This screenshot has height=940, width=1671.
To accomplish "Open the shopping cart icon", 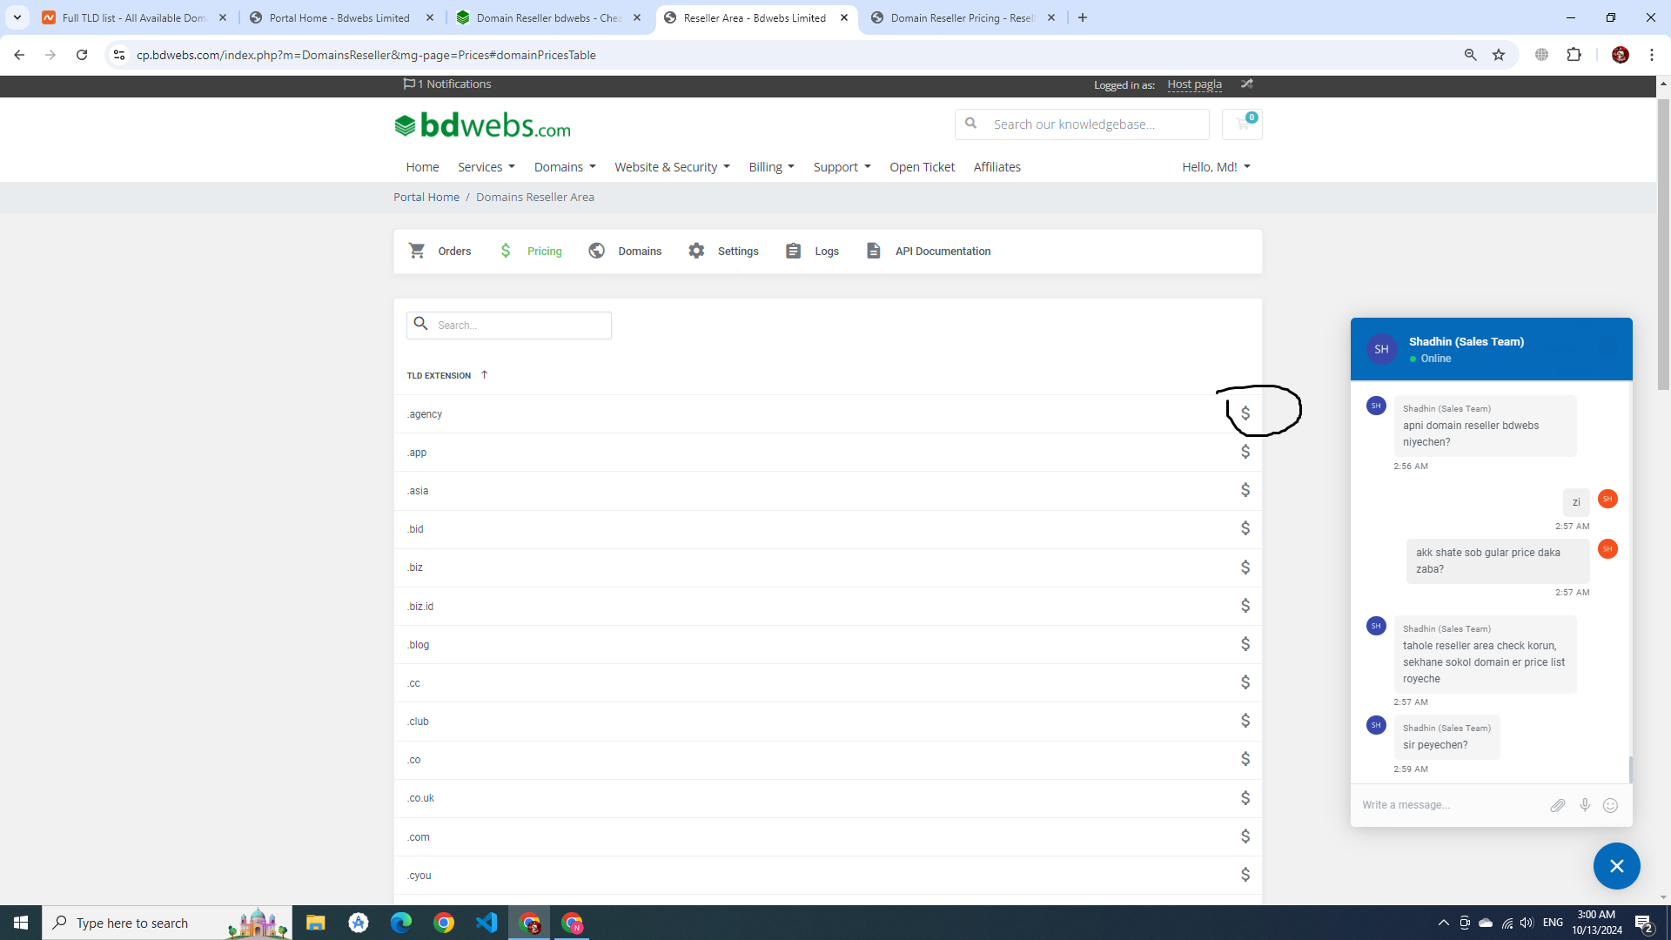I will click(1242, 124).
